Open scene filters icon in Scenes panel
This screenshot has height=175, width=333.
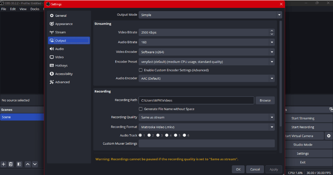(19, 164)
